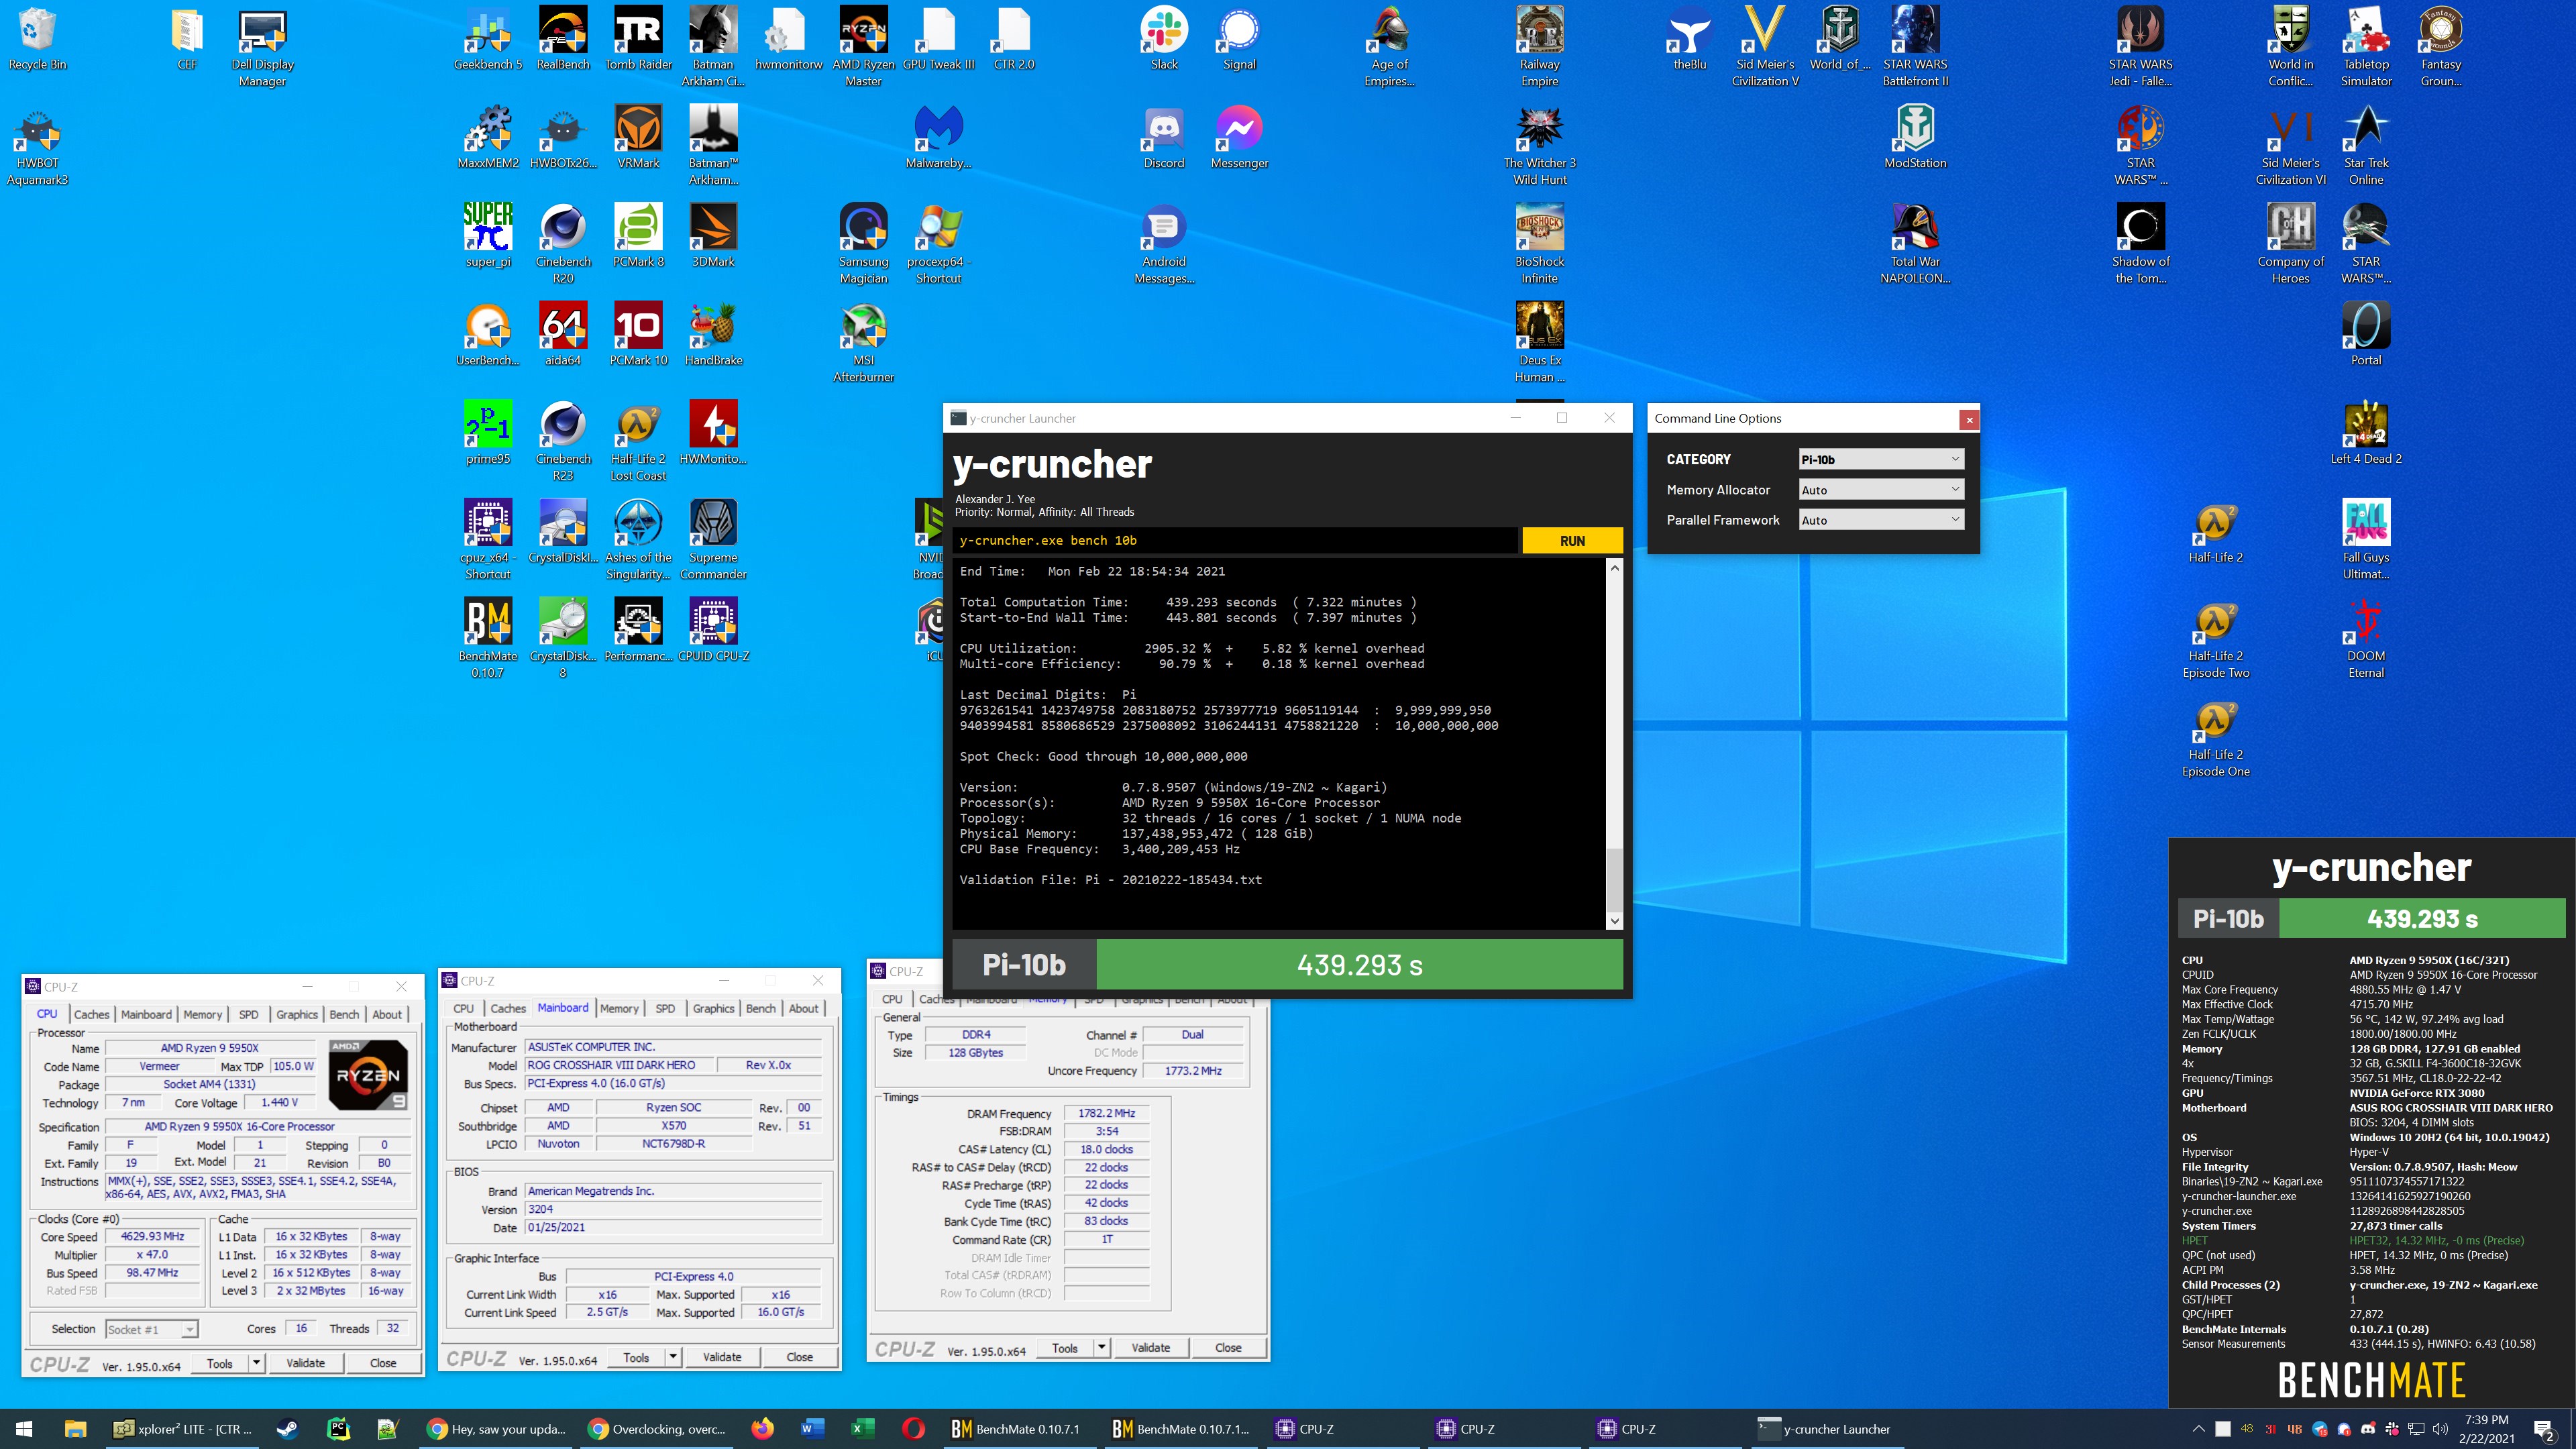Expand the Memory Allocator dropdown

pos(1881,490)
